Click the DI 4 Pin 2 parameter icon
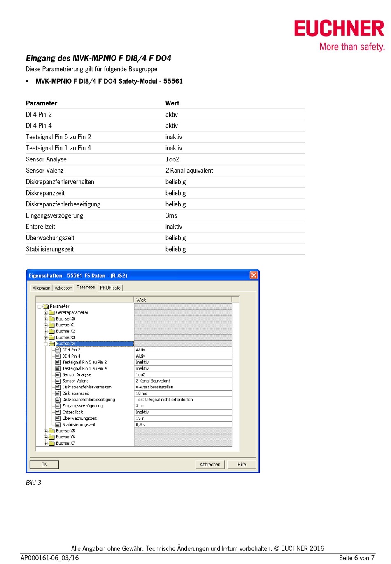Screen dimensions: 391x564 tap(58, 350)
